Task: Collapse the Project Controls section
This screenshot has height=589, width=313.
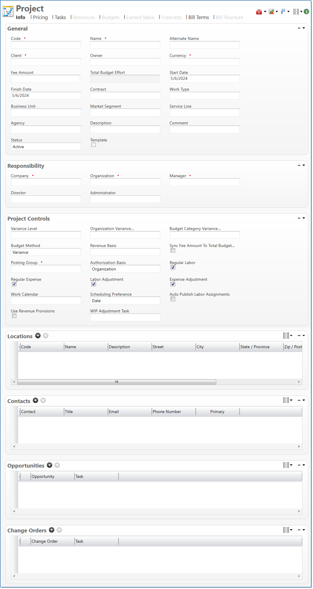Action: point(299,218)
